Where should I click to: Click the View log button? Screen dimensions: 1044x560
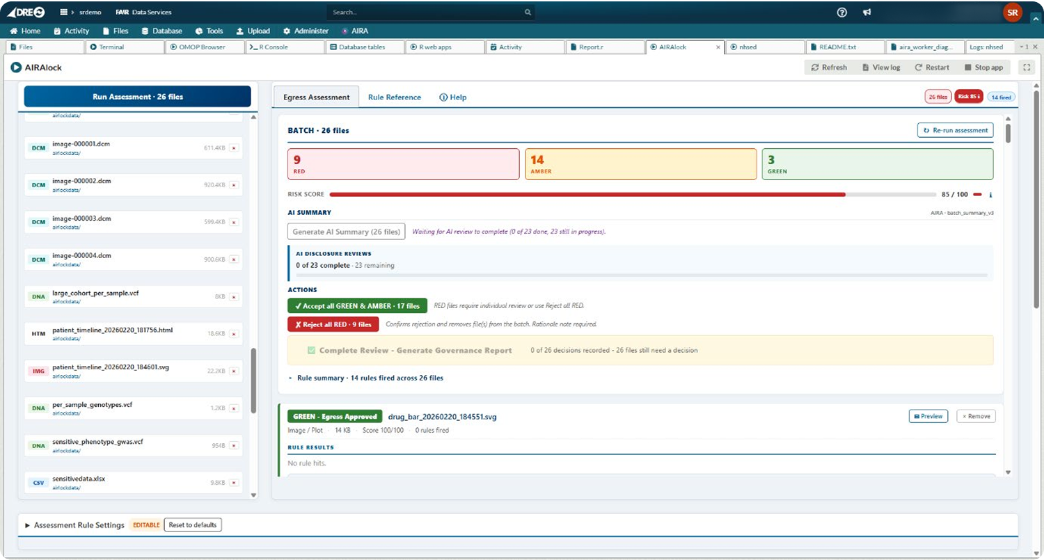tap(880, 67)
